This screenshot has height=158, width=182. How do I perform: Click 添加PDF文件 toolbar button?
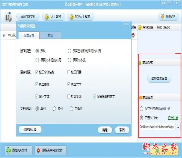28,17
